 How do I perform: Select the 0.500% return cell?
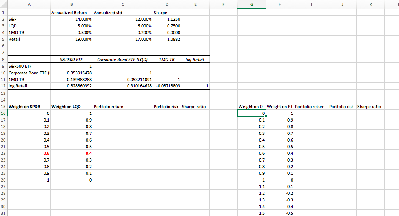pos(71,33)
